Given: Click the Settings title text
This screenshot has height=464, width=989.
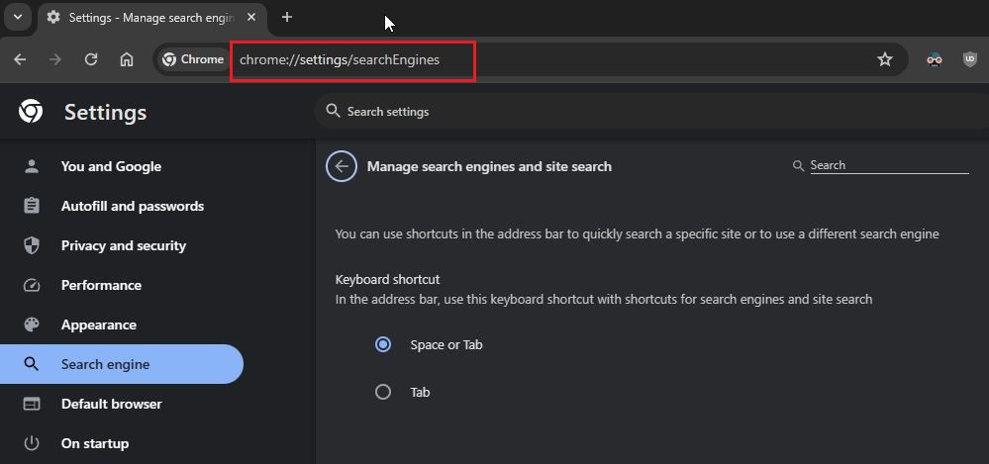Looking at the screenshot, I should click(x=105, y=113).
